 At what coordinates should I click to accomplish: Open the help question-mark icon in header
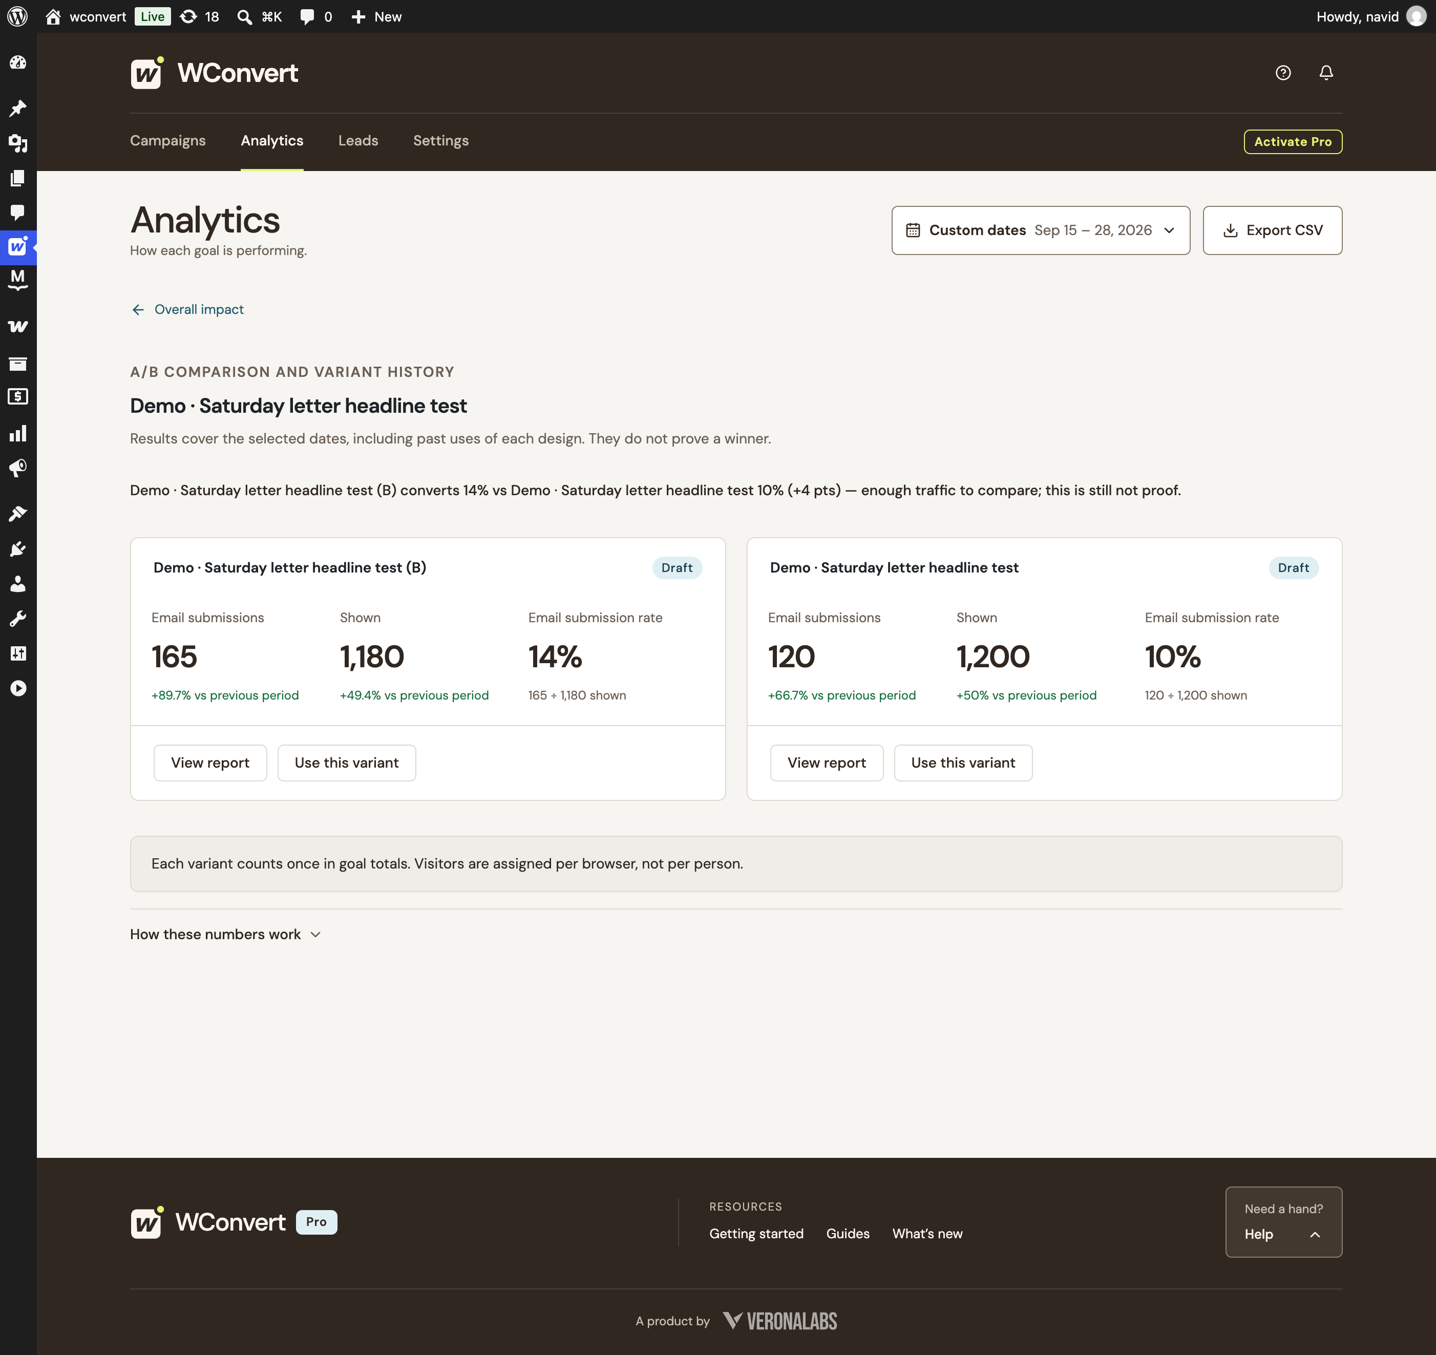point(1283,73)
